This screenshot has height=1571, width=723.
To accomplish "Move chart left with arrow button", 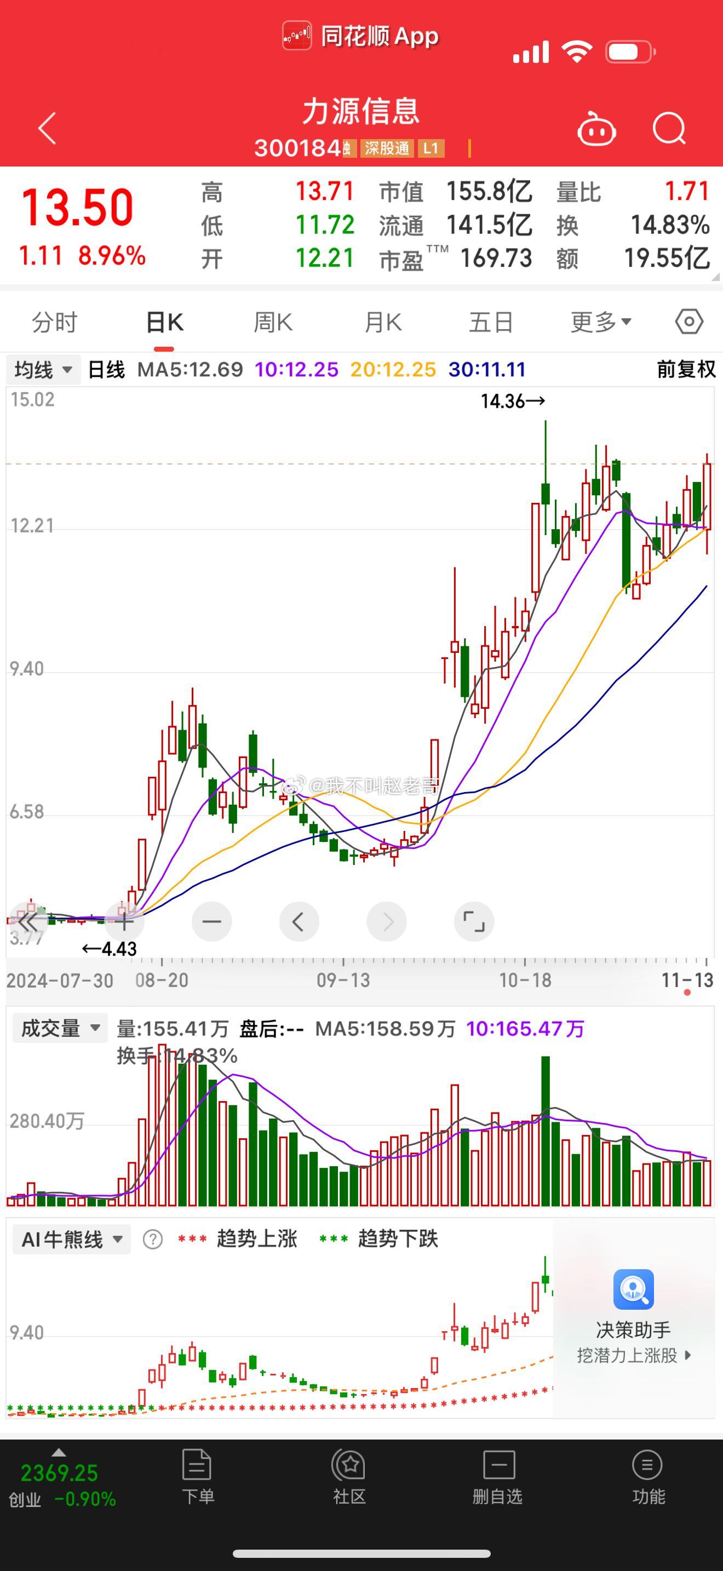I will (x=299, y=921).
